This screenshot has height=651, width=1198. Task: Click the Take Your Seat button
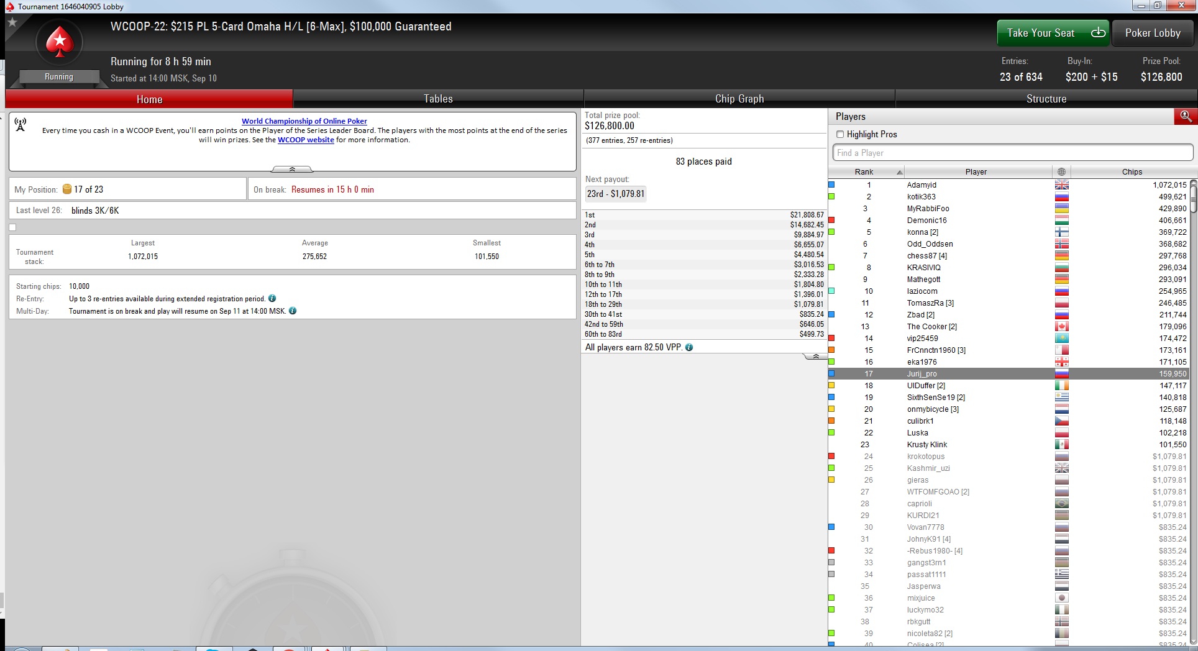(x=1052, y=33)
